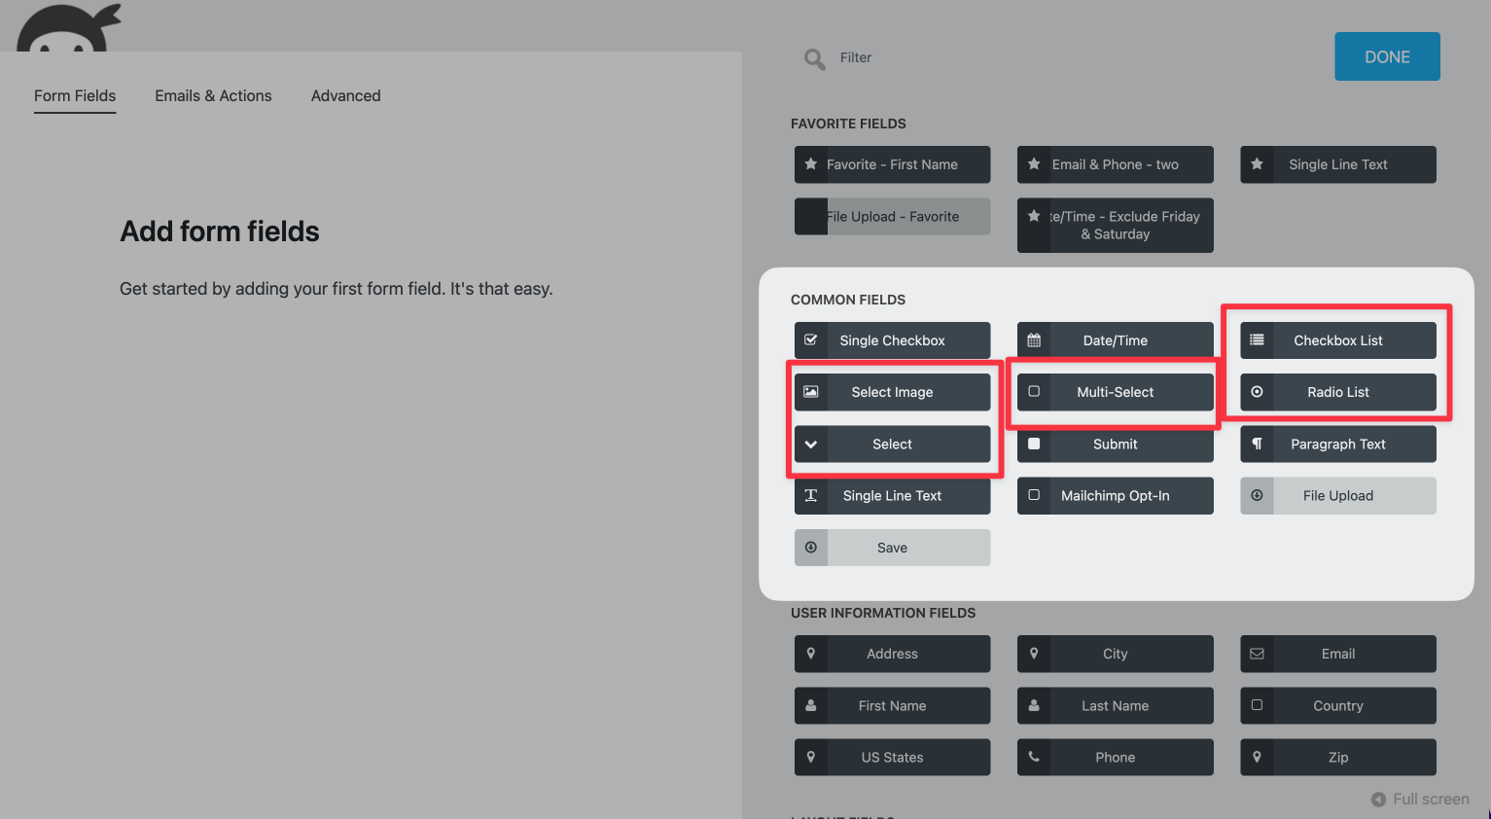Click the image icon on Select Image field
Image resolution: width=1491 pixels, height=819 pixels.
(811, 392)
